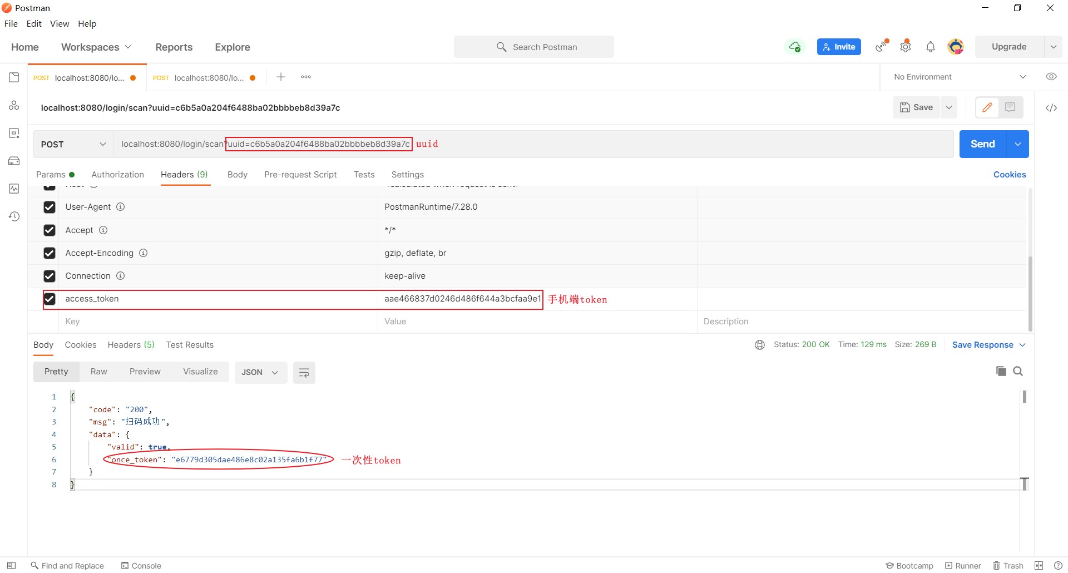Toggle response line wrap icon
Viewport: 1068px width, 573px height.
click(x=304, y=373)
